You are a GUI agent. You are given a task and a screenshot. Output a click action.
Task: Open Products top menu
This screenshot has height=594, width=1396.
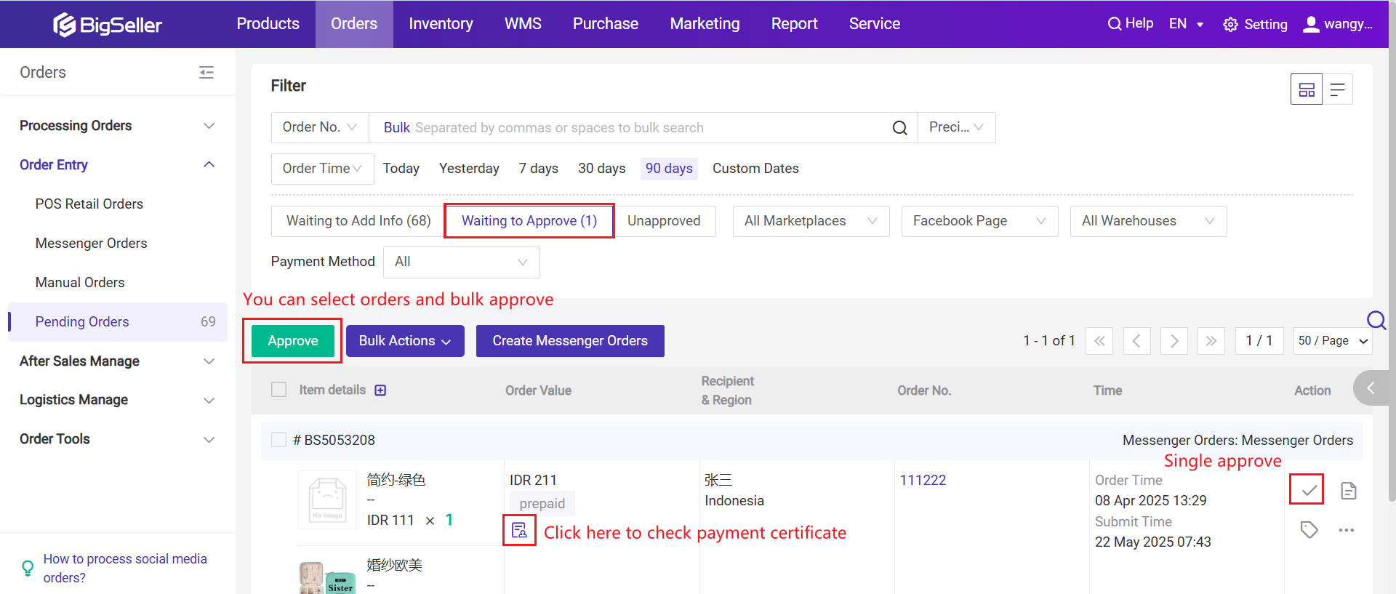pos(268,24)
